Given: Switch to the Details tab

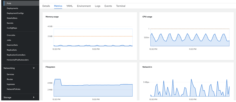Looking at the screenshot, I should (46, 6).
